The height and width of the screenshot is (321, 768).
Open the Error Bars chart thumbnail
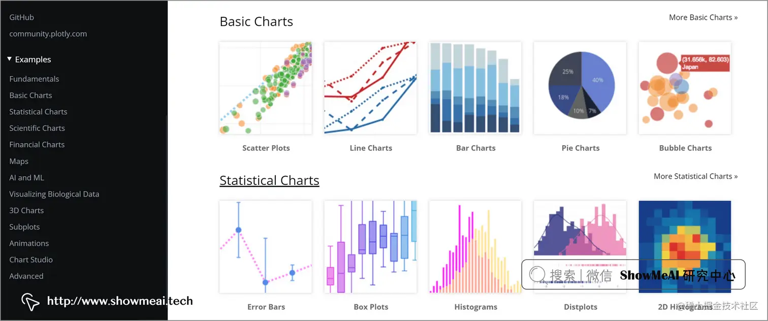pyautogui.click(x=266, y=247)
